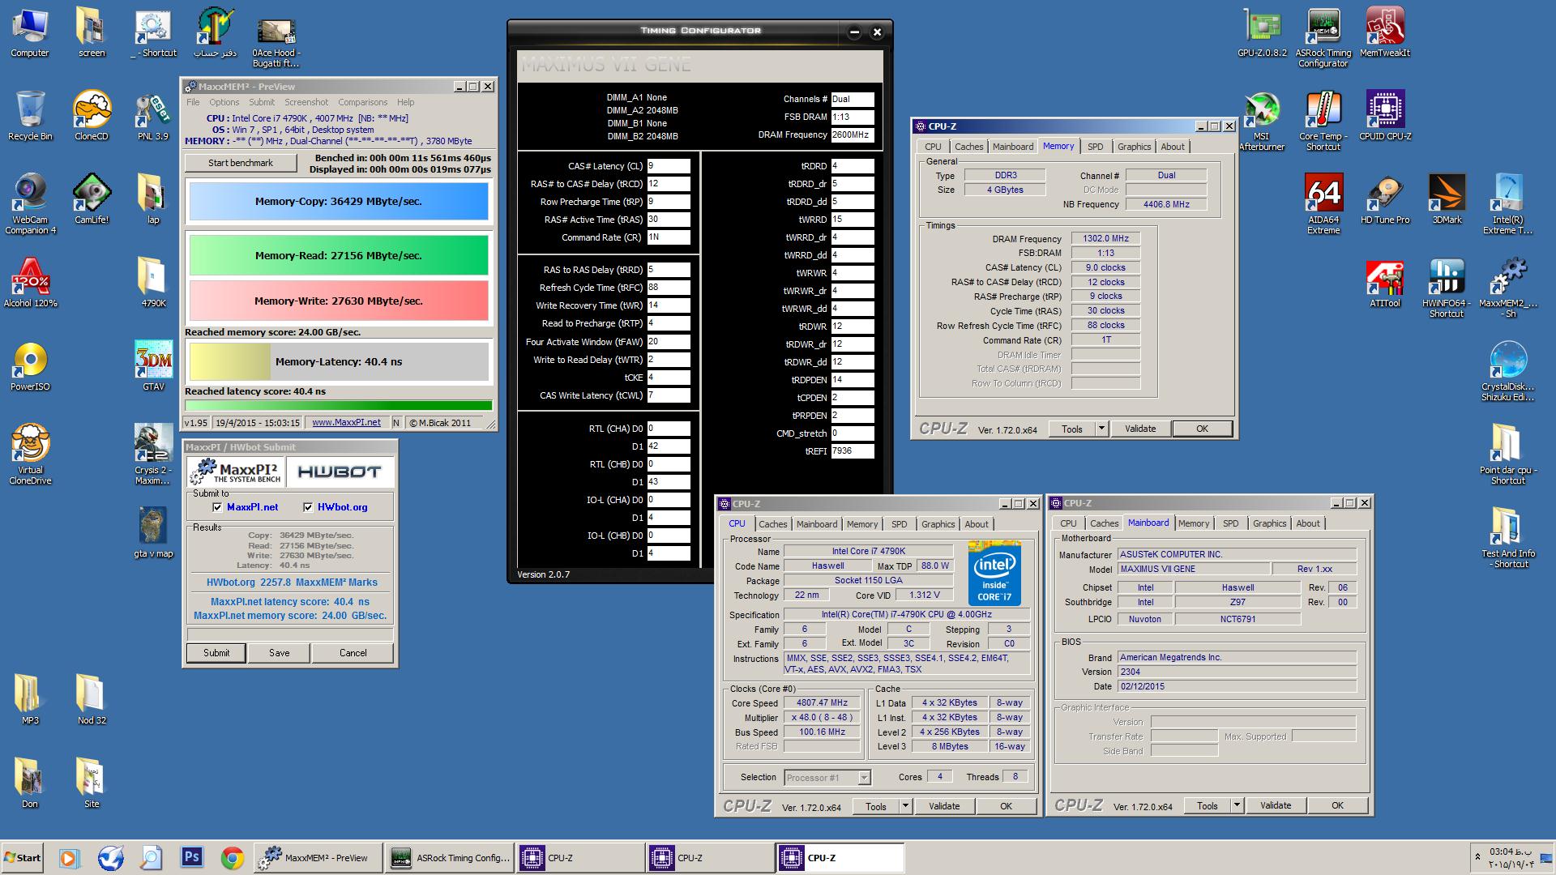Open Tools dropdown arrow in CPU-Z Mainboard window
Image resolution: width=1556 pixels, height=875 pixels.
coord(1237,805)
